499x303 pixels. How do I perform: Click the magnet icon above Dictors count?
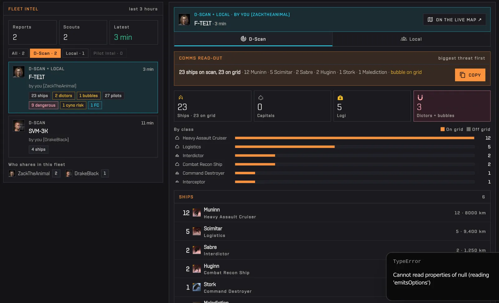[x=420, y=97]
